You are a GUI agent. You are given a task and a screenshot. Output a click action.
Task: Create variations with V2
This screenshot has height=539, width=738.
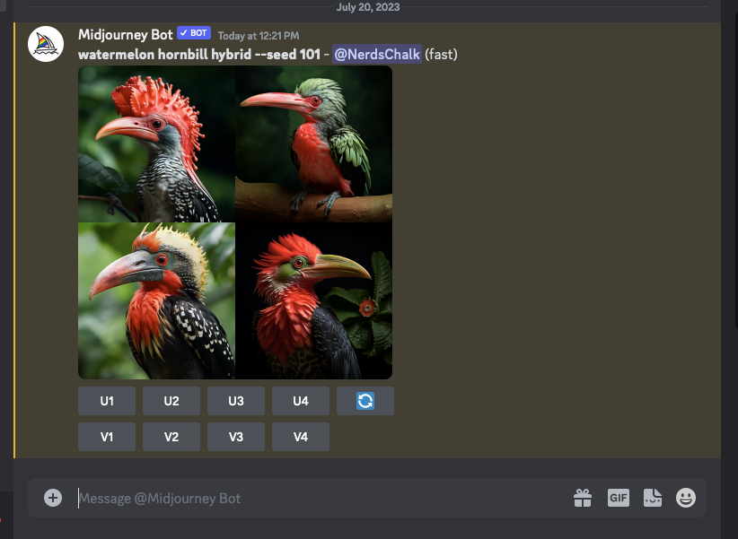tap(171, 437)
